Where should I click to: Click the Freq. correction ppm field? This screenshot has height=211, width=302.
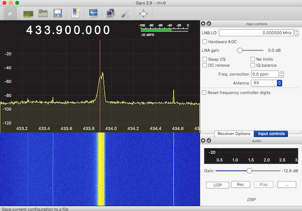(x=265, y=74)
